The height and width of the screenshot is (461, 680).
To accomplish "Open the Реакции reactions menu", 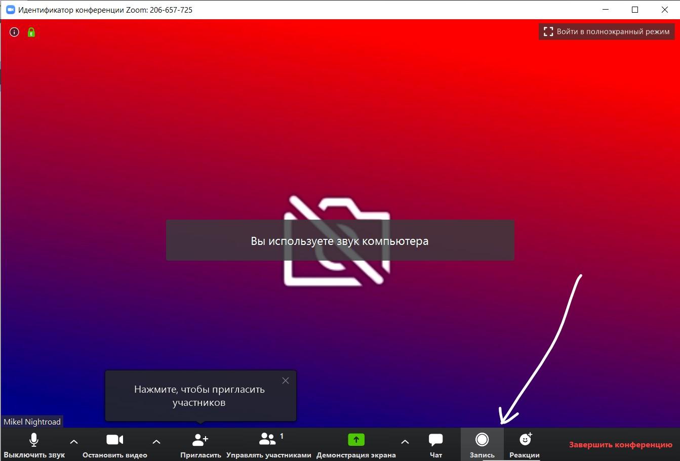I will [525, 445].
